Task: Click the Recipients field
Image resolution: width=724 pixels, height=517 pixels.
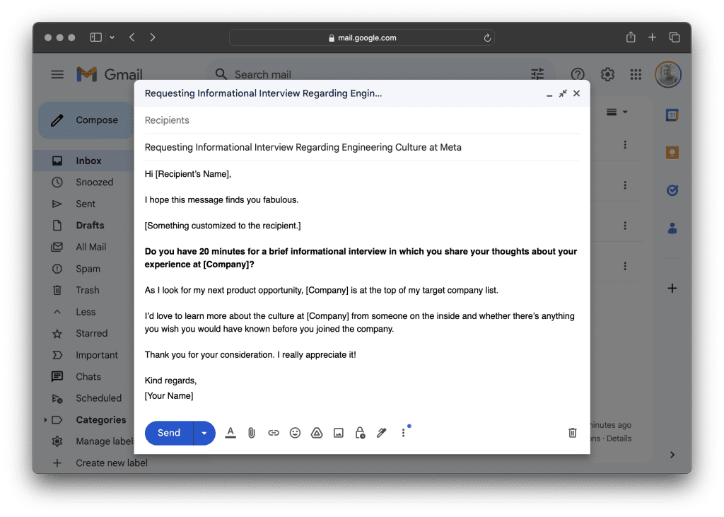Action: pyautogui.click(x=361, y=120)
